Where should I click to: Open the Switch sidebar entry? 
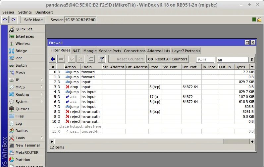click(26, 65)
